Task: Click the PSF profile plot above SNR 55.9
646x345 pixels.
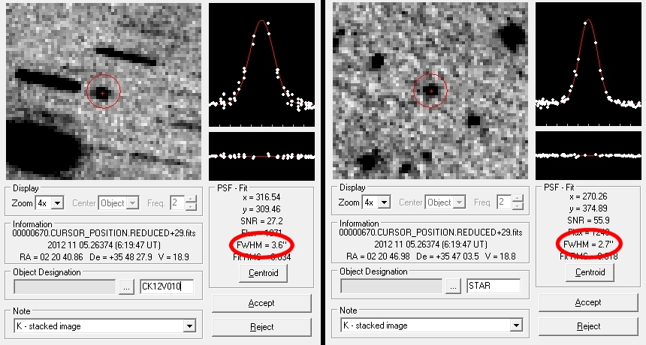Action: [586, 64]
